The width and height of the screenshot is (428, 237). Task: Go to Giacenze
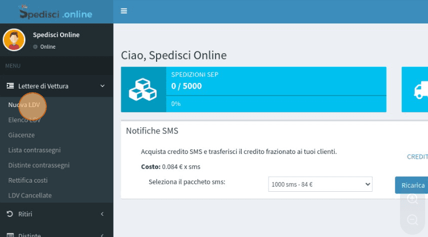tap(21, 135)
